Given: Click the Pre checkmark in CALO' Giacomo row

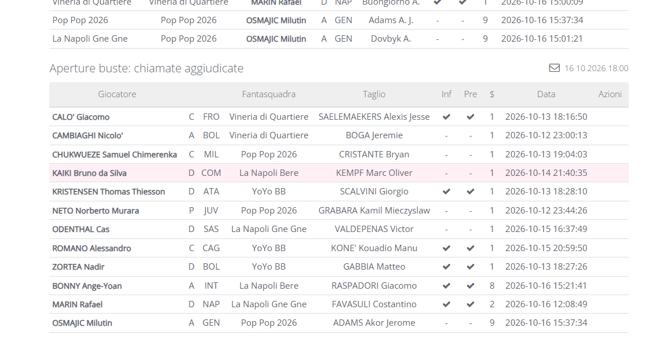Looking at the screenshot, I should pyautogui.click(x=470, y=117).
